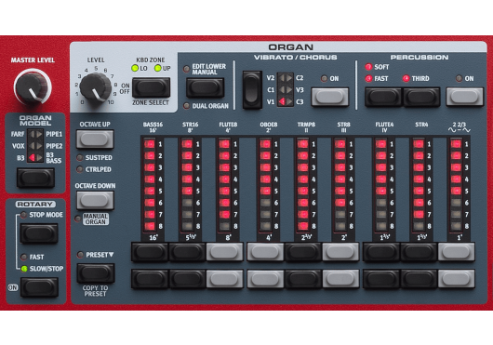Click the VIBRATO / CHORUS label
The height and width of the screenshot is (345, 493).
point(296,57)
